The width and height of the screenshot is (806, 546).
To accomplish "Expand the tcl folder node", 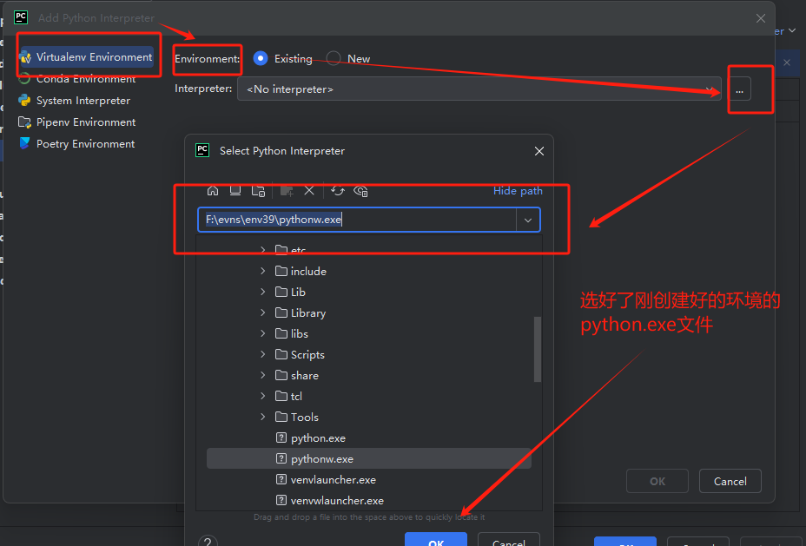I will 262,396.
